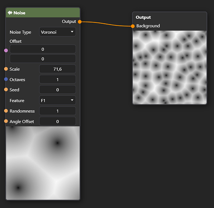Click the Noise node header icon

click(x=10, y=13)
